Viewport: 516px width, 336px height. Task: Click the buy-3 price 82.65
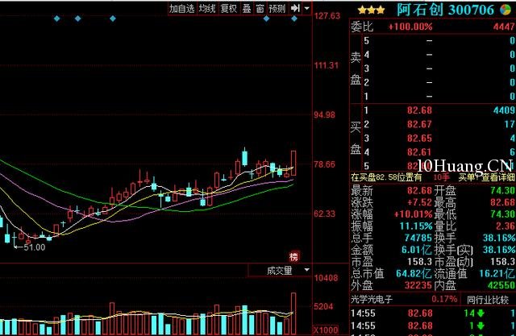419,138
